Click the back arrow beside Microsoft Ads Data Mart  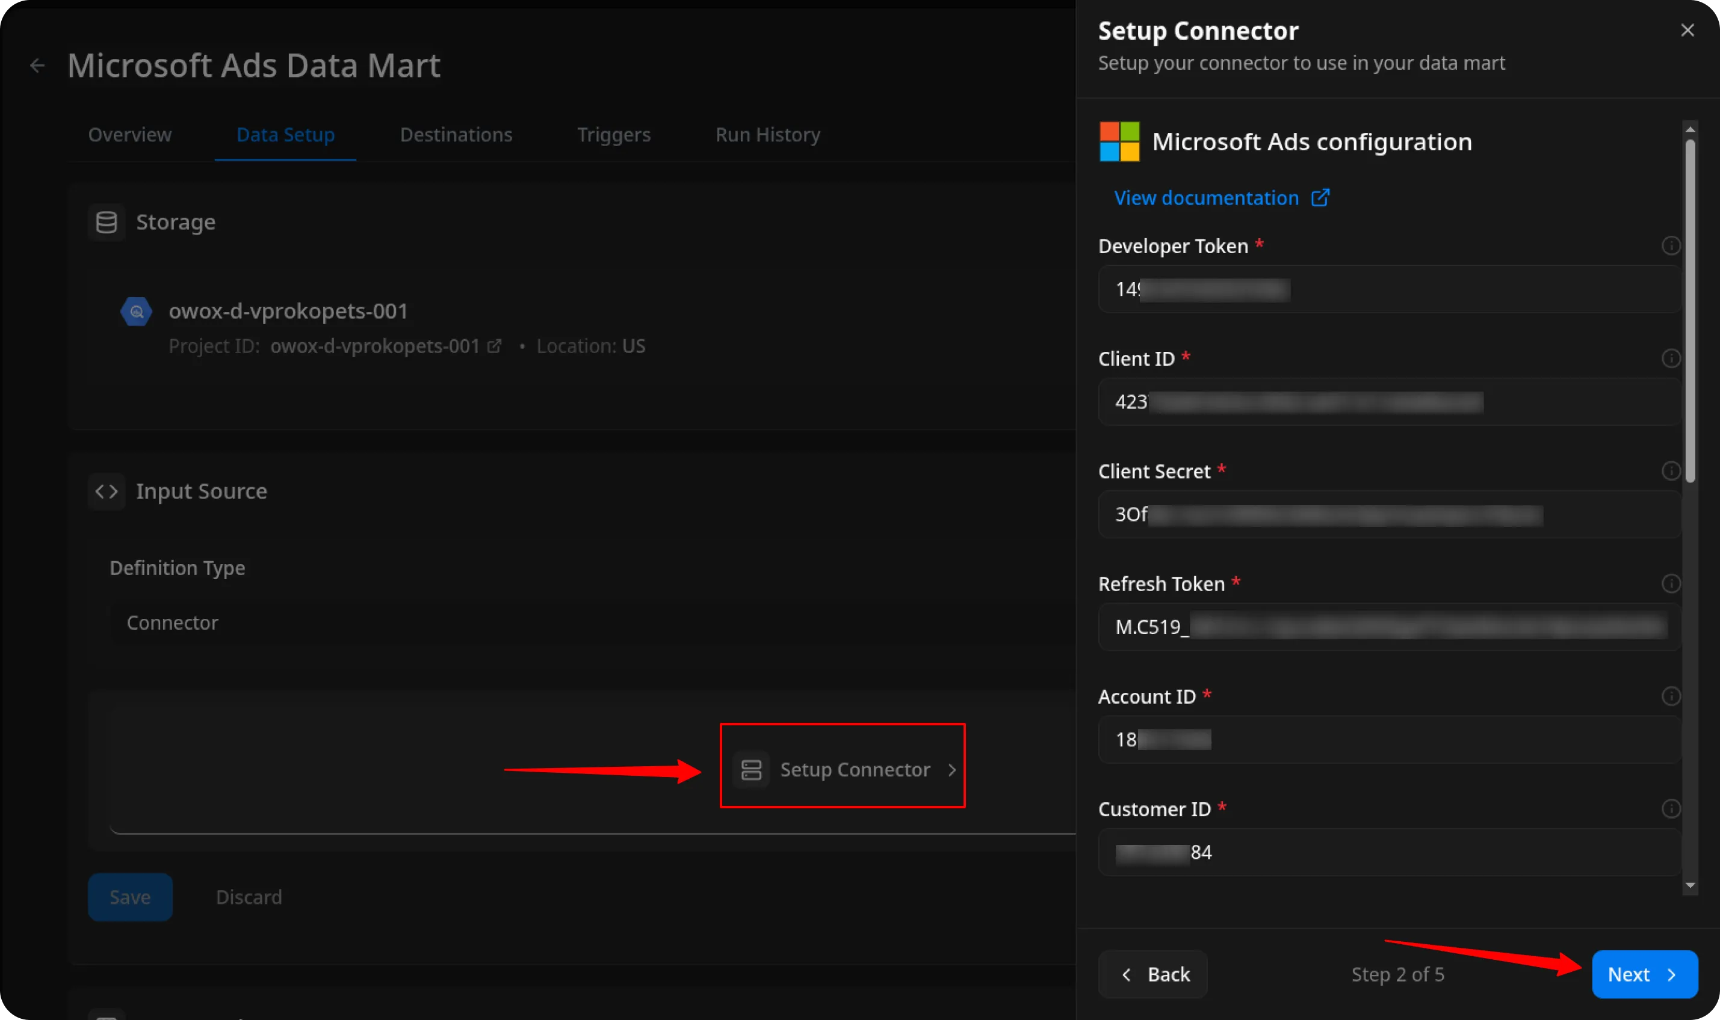pos(37,66)
